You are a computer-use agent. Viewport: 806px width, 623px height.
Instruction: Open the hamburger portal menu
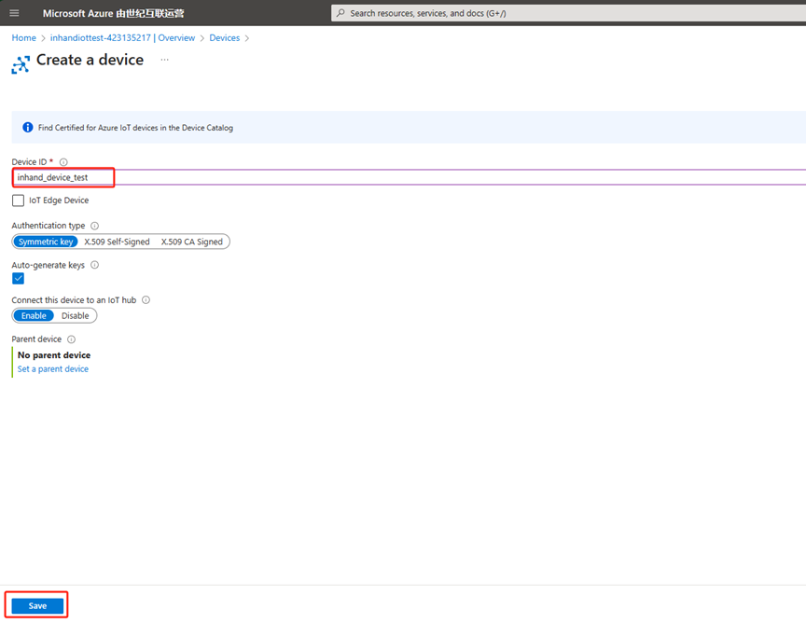[x=14, y=13]
